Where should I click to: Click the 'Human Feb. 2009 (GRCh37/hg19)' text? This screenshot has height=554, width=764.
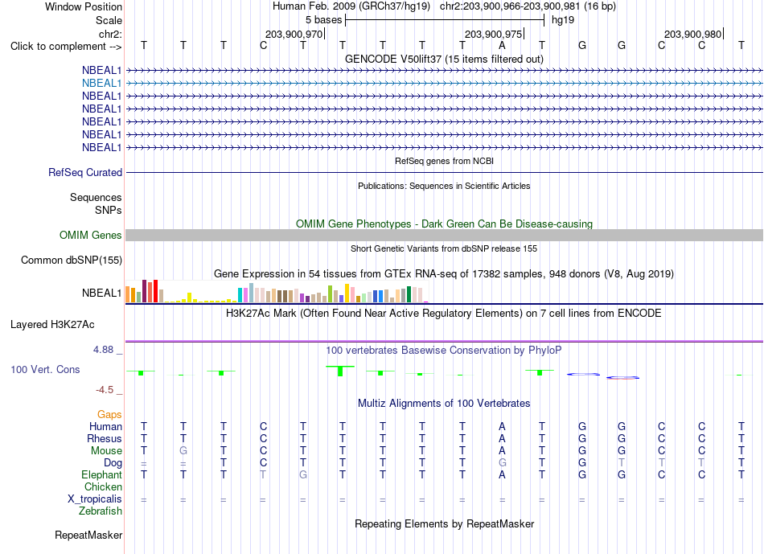[351, 6]
